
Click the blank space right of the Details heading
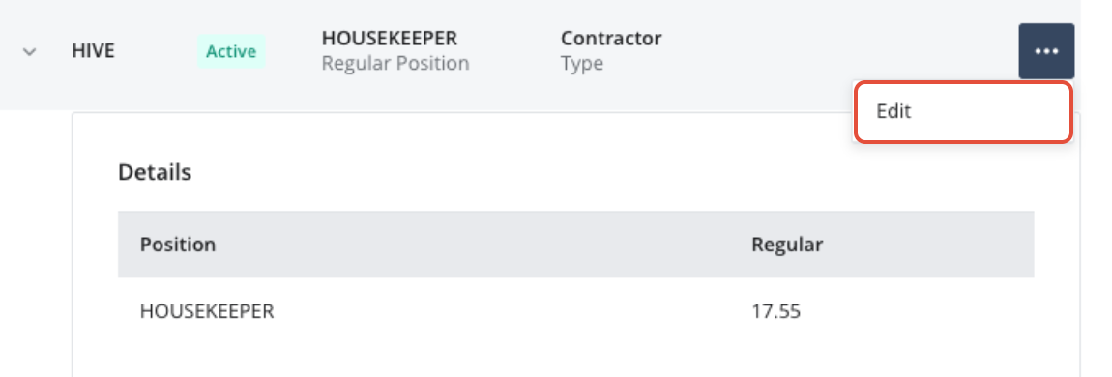[x=517, y=172]
